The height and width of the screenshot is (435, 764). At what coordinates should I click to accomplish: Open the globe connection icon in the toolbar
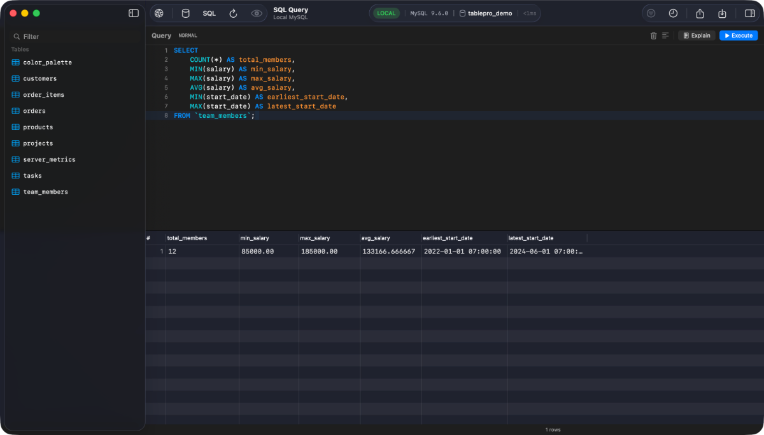[x=157, y=13]
